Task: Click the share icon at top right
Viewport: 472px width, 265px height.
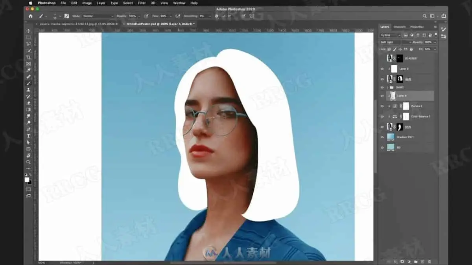Action: point(444,16)
